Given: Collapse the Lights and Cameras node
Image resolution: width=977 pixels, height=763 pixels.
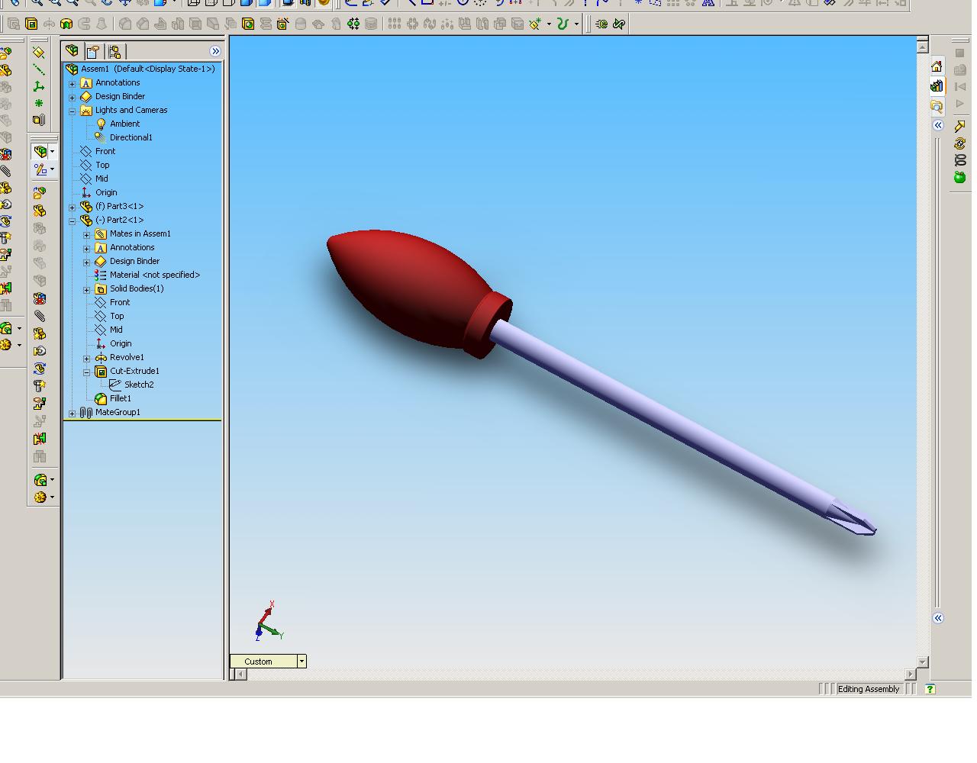Looking at the screenshot, I should pyautogui.click(x=73, y=111).
